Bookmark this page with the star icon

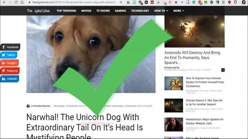pyautogui.click(x=121, y=2)
